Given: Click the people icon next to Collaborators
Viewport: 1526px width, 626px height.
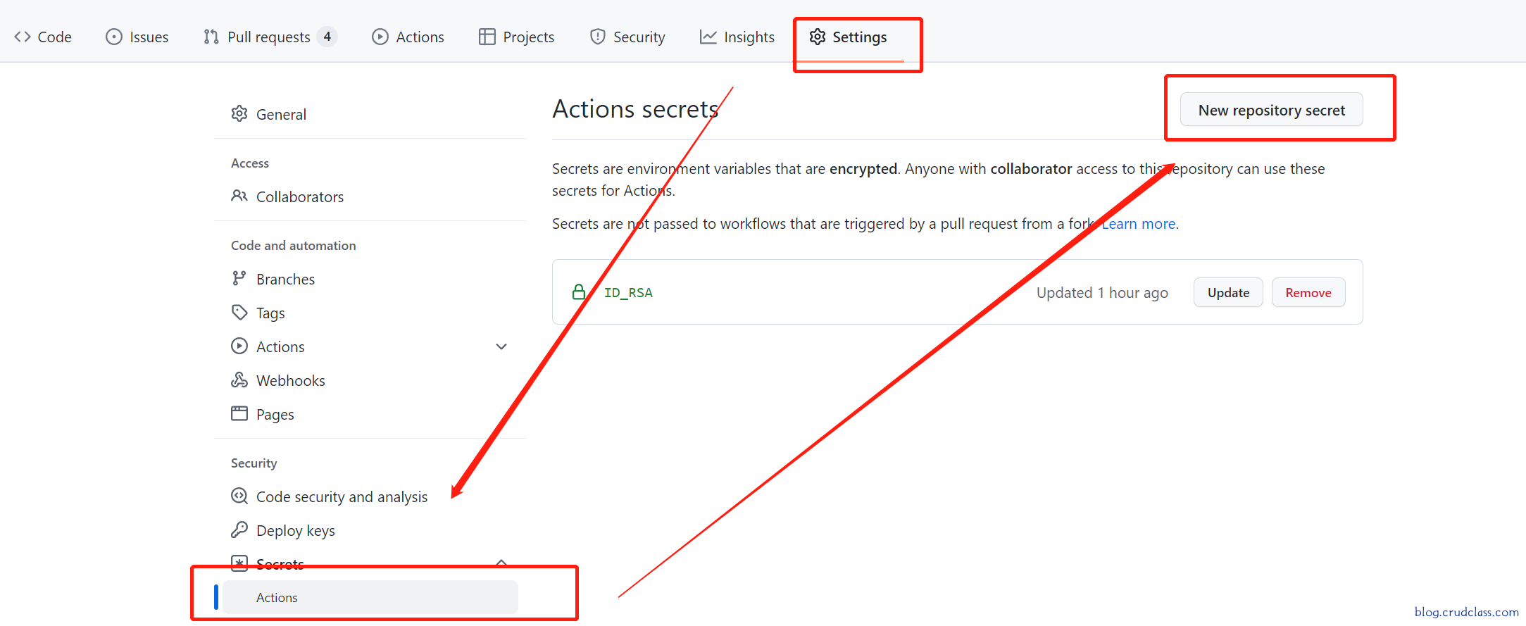Looking at the screenshot, I should coord(239,196).
